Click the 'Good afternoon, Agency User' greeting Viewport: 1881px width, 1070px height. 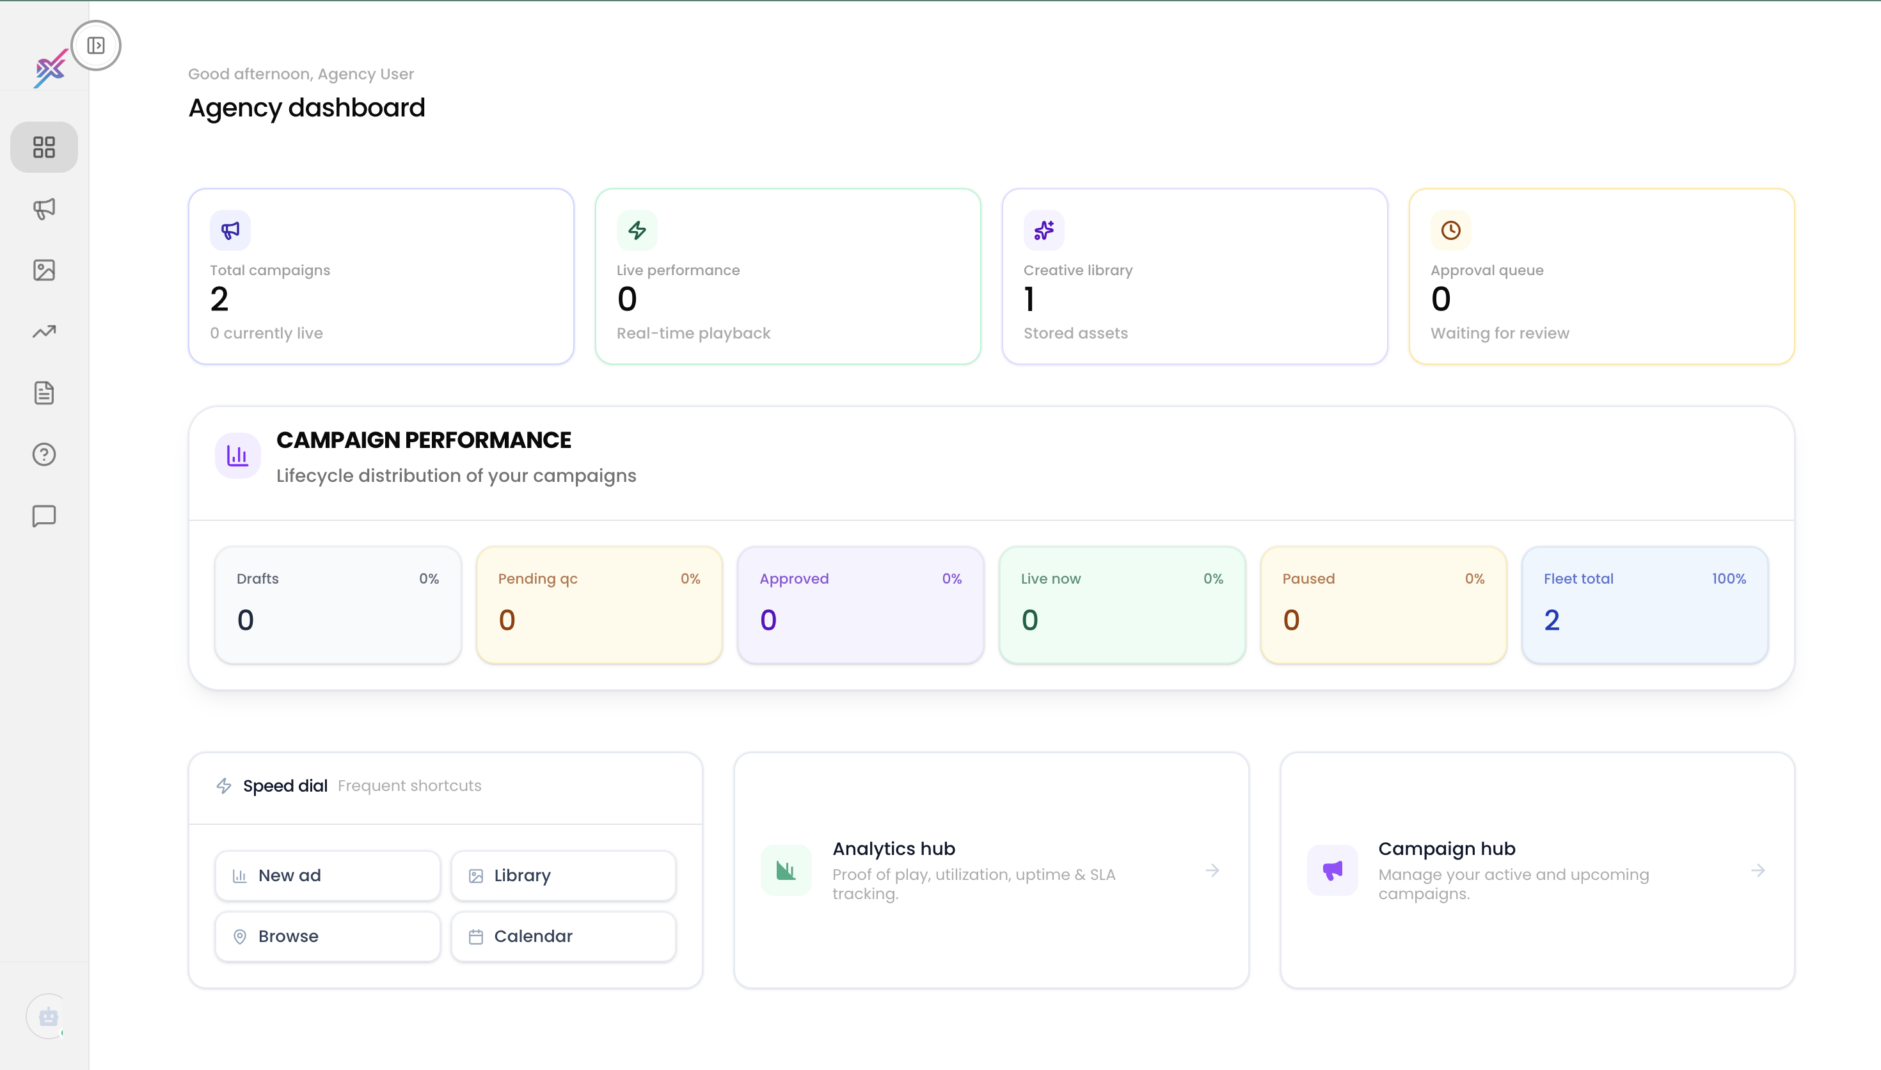coord(301,74)
